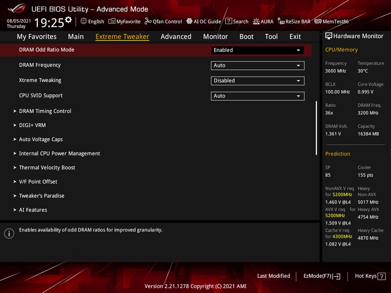Open the Xtreme Tweaking dropdown

[258, 81]
